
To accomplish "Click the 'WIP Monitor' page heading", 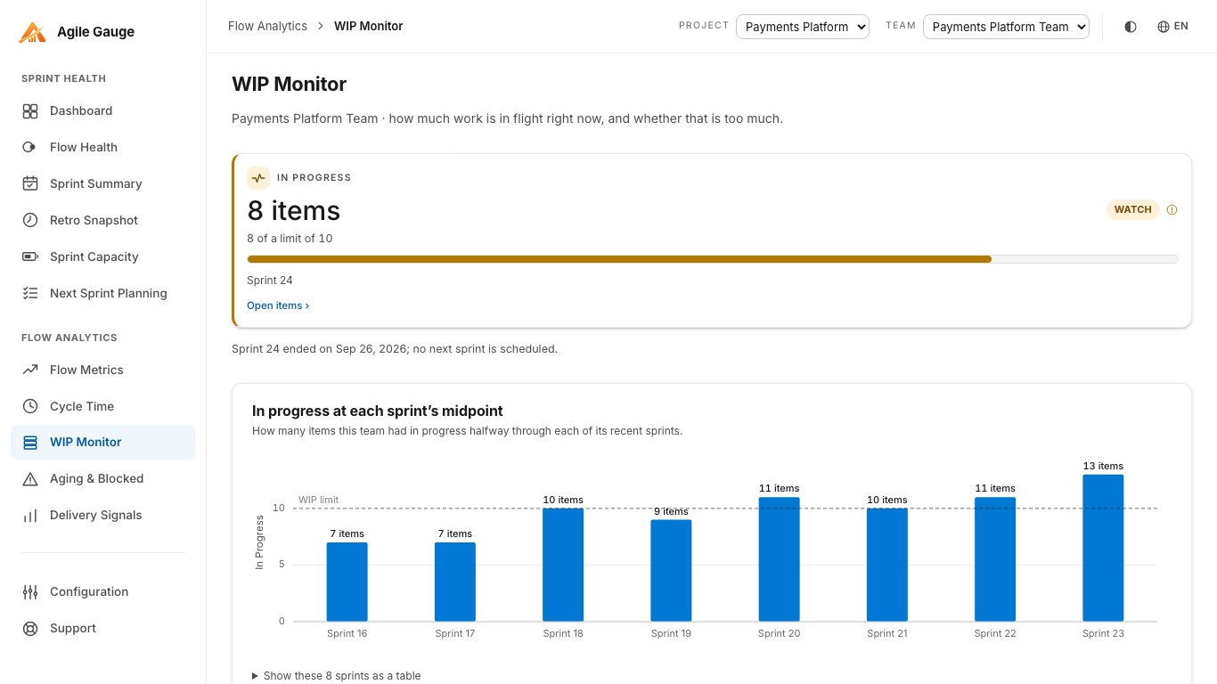I will 289,85.
